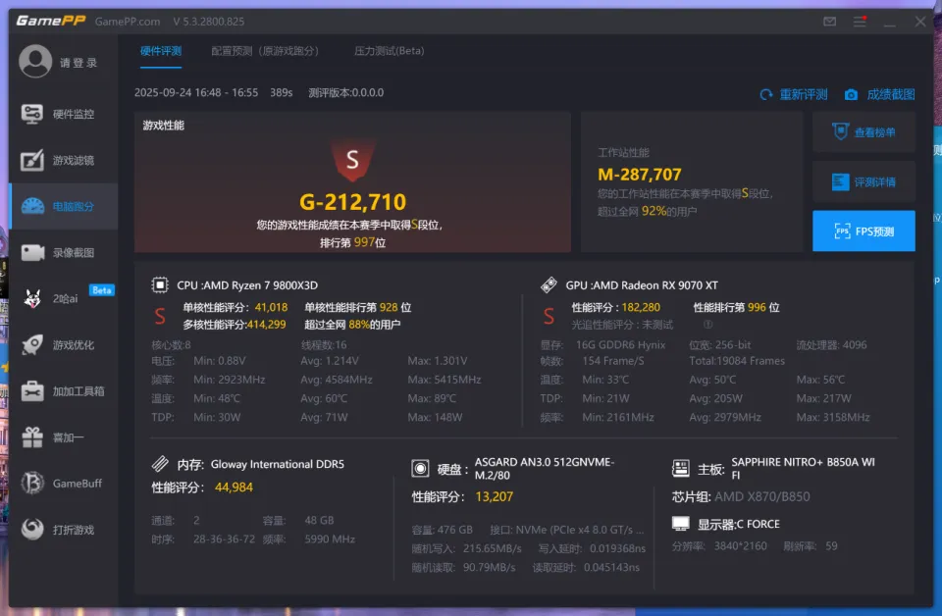Open 游戏滤镜 game filter section
942x616 pixels.
(63, 160)
